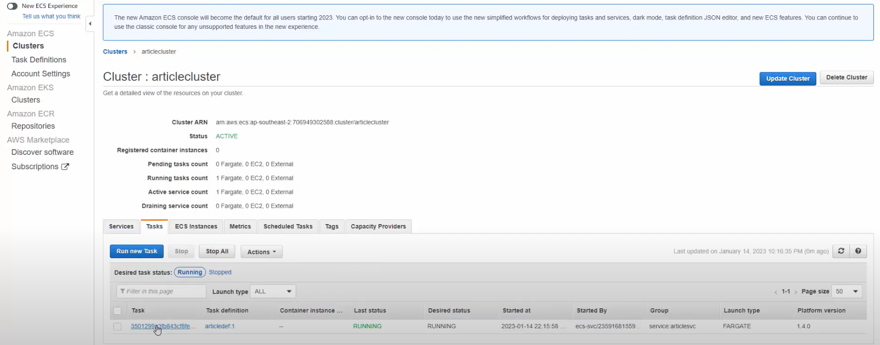Click the Last updated timestamp text
880x345 pixels.
click(x=751, y=251)
